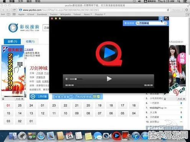
Task: Open the search icon in the player window
Action: (x=161, y=18)
